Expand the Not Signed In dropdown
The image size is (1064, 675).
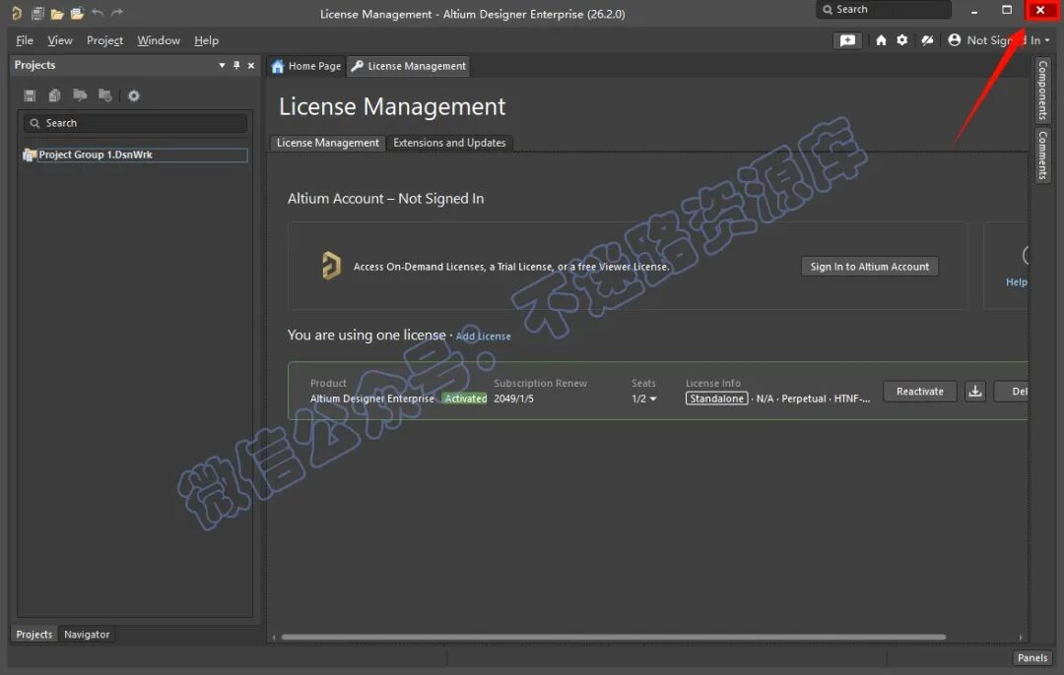[1047, 40]
